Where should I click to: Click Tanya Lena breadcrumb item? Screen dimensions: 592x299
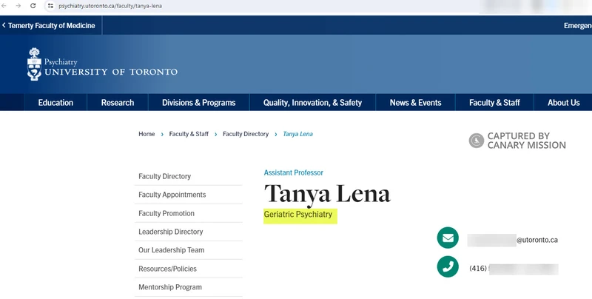click(x=298, y=134)
